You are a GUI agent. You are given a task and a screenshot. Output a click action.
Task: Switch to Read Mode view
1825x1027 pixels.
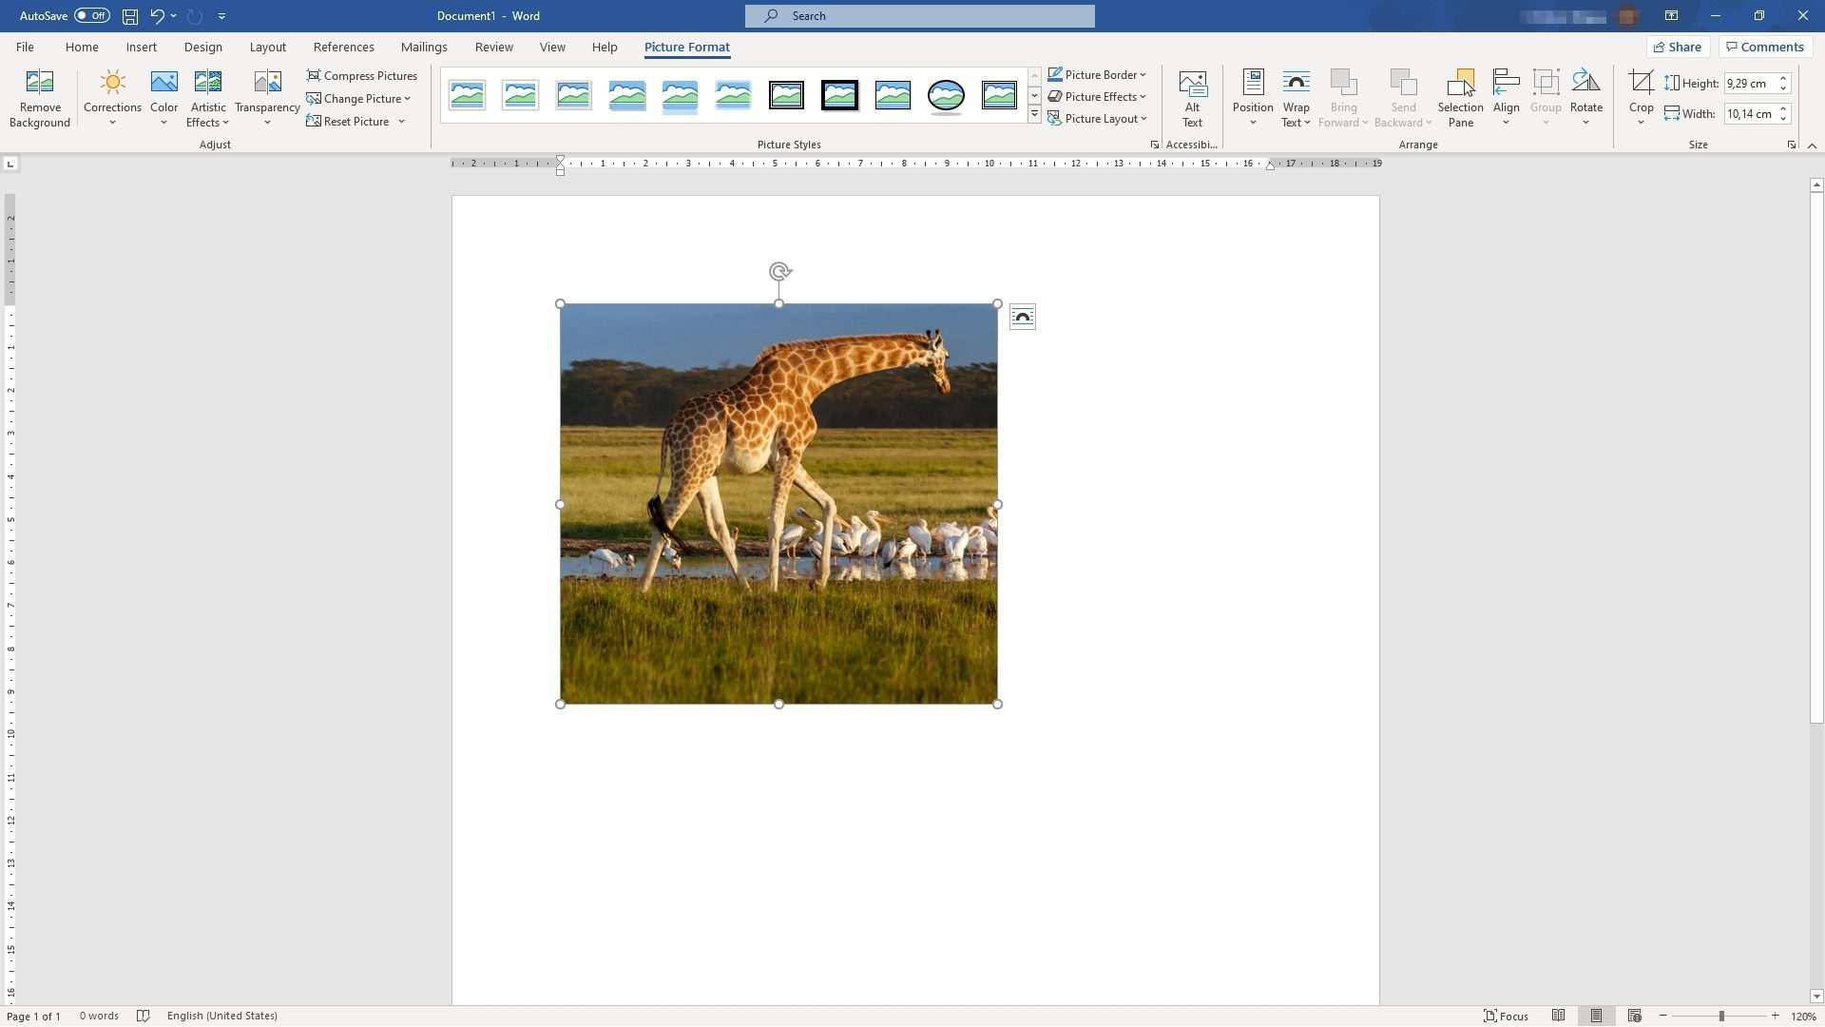click(1559, 1016)
